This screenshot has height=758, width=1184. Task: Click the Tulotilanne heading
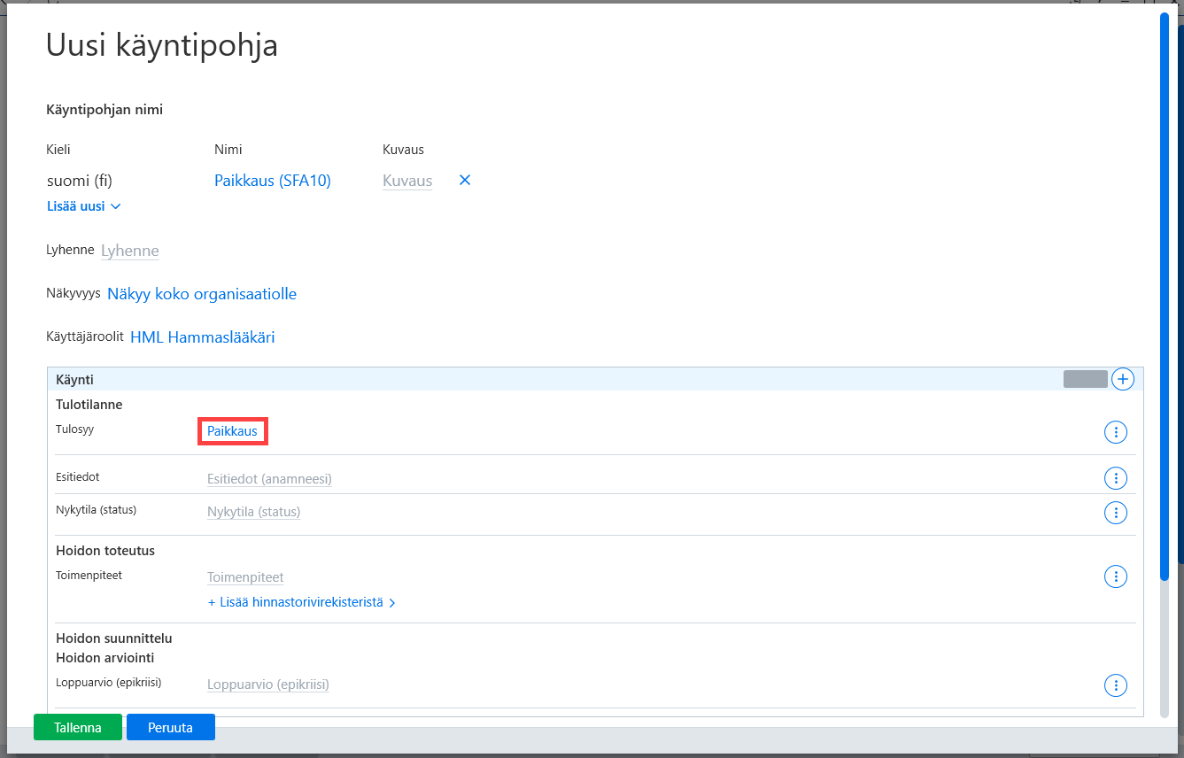click(x=89, y=405)
